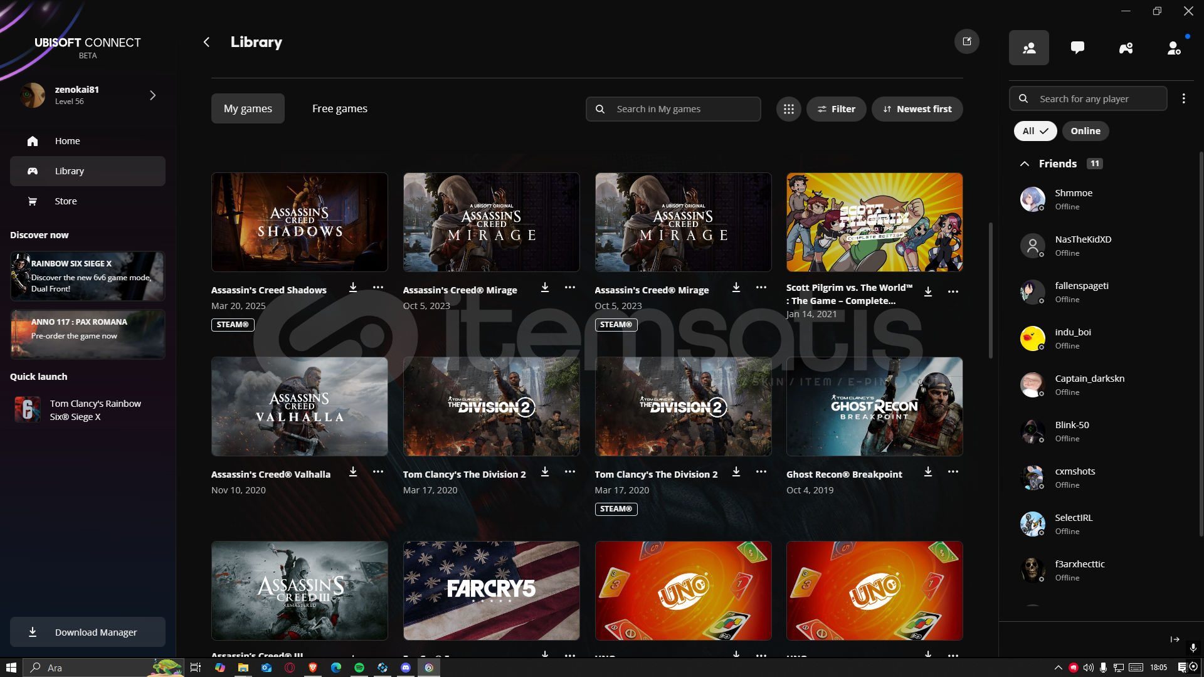Show only Online friends

(x=1085, y=131)
